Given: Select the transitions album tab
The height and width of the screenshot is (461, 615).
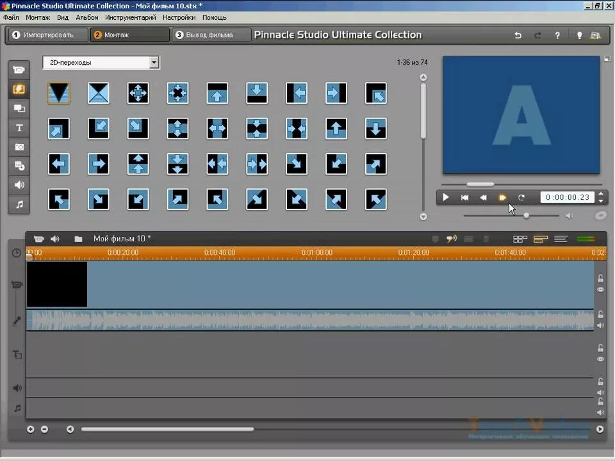Looking at the screenshot, I should (x=19, y=90).
